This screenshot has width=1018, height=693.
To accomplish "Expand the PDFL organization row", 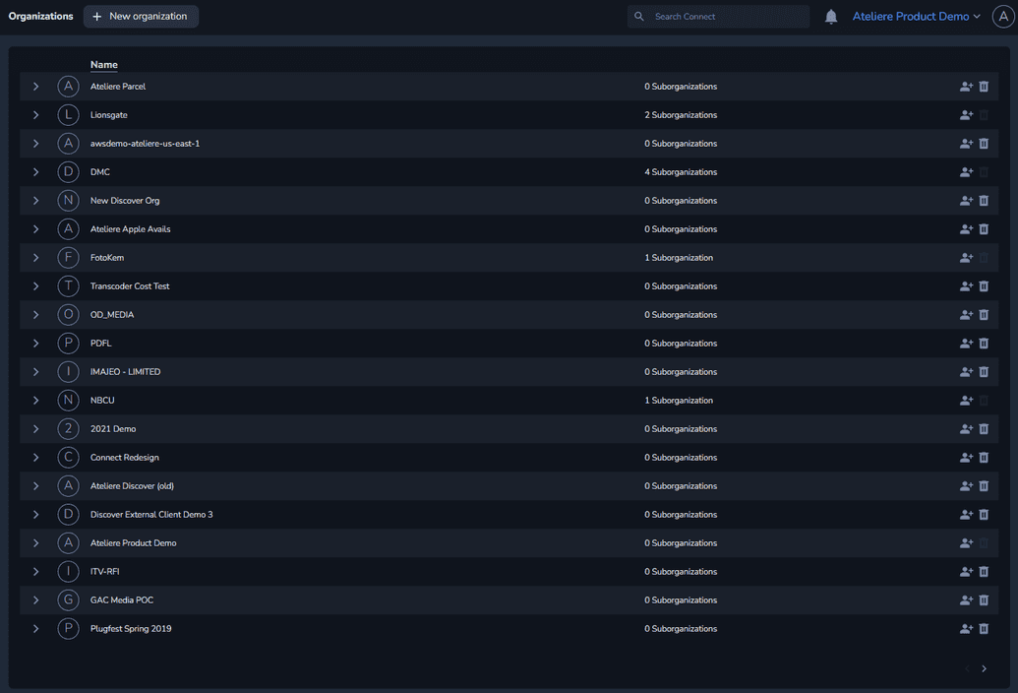I will pyautogui.click(x=35, y=344).
